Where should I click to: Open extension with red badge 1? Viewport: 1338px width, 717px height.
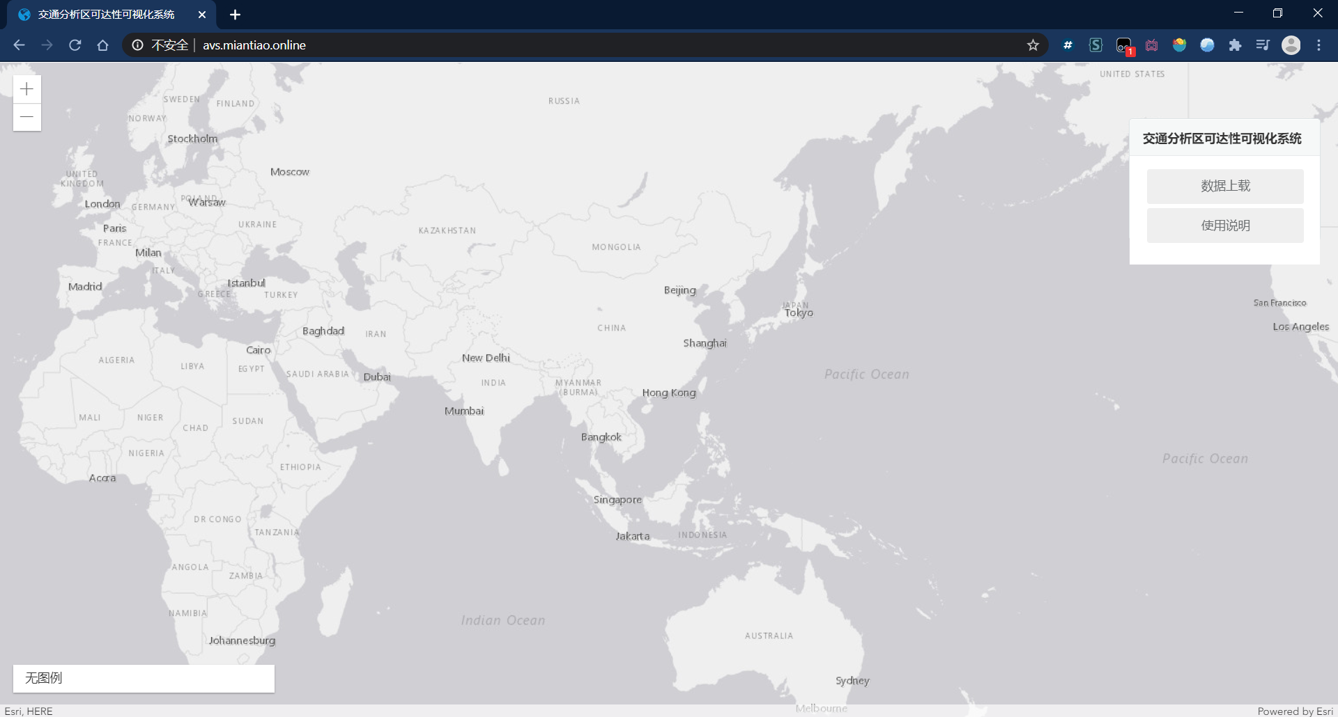1124,46
